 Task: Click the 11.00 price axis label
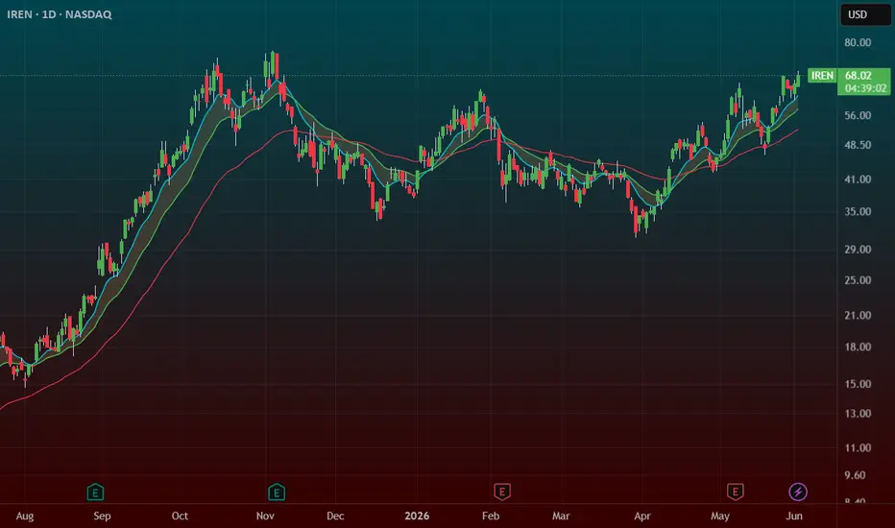(x=858, y=447)
